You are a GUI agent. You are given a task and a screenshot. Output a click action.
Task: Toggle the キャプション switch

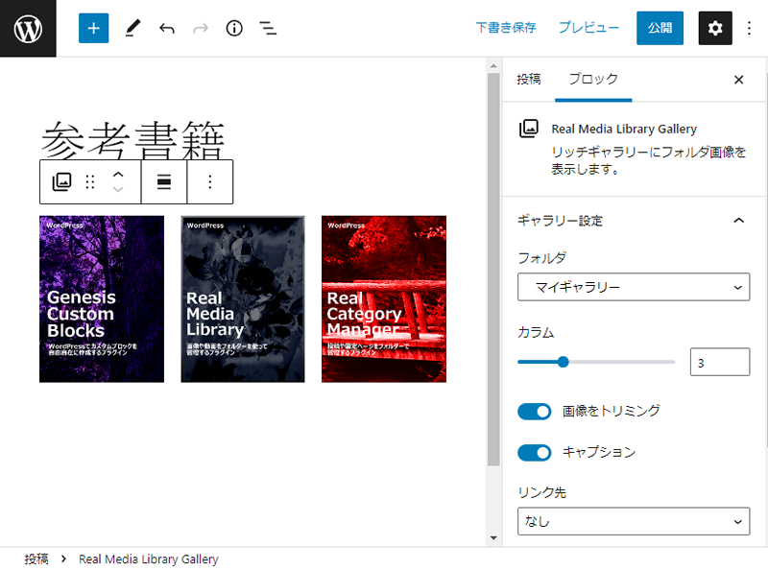535,453
